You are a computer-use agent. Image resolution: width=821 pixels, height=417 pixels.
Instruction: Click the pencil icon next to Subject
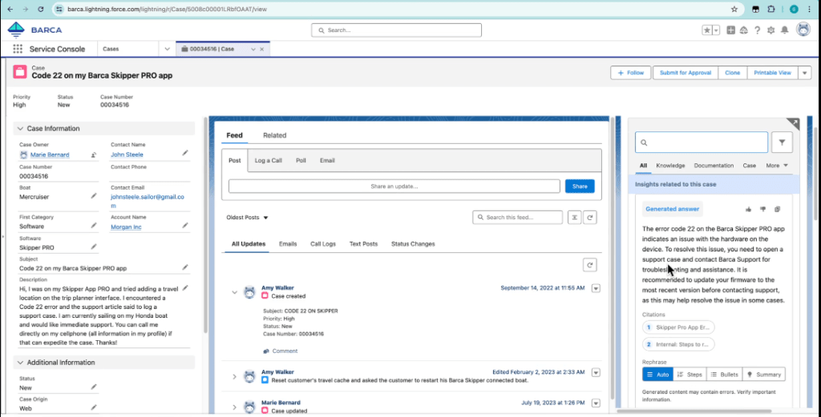point(185,267)
